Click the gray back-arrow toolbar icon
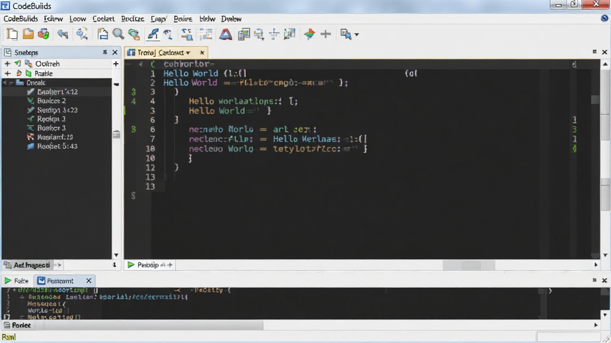The height and width of the screenshot is (343, 611). pyautogui.click(x=63, y=34)
